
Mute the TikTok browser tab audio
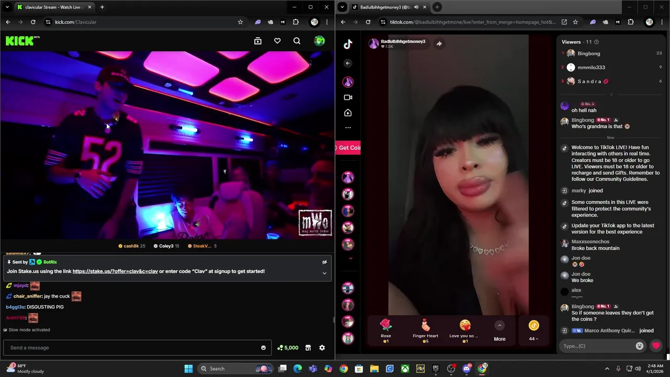(416, 7)
